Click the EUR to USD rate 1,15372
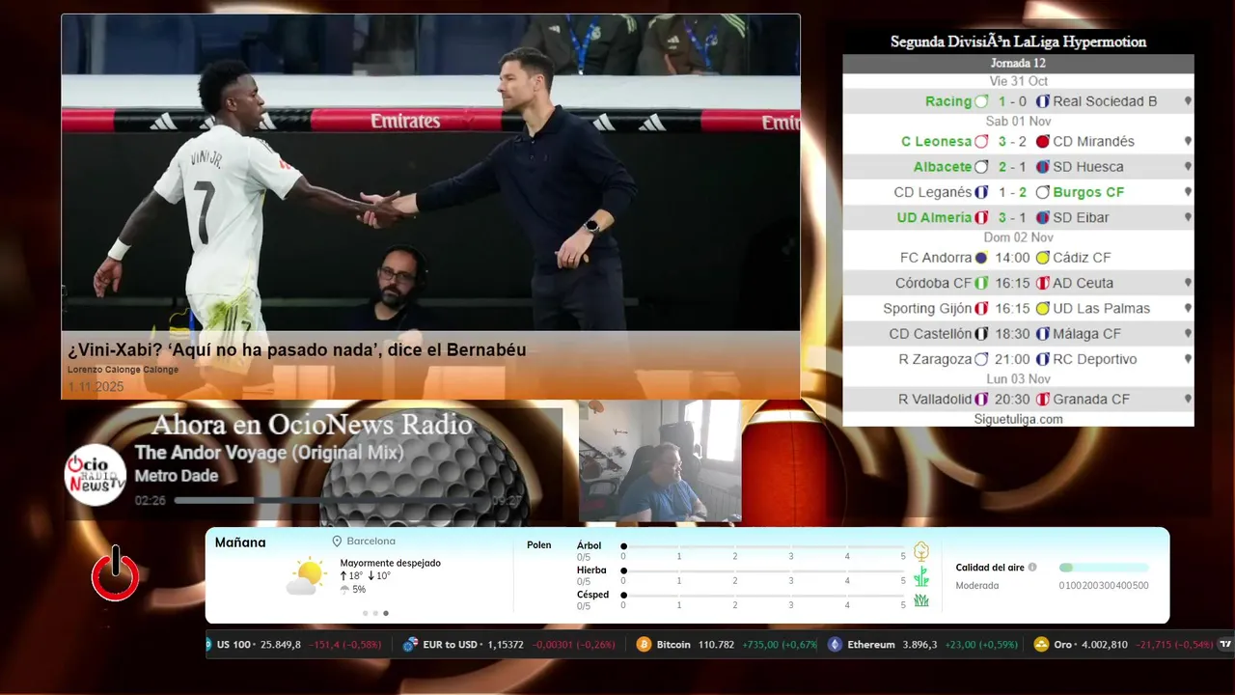The height and width of the screenshot is (695, 1235). coord(504,644)
